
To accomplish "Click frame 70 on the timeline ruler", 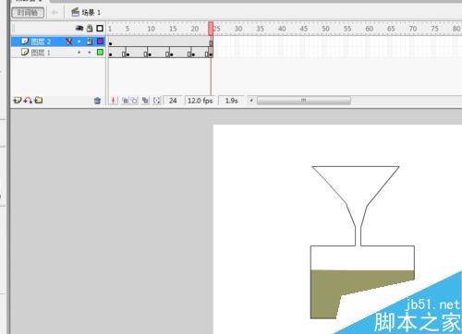I will tap(413, 29).
